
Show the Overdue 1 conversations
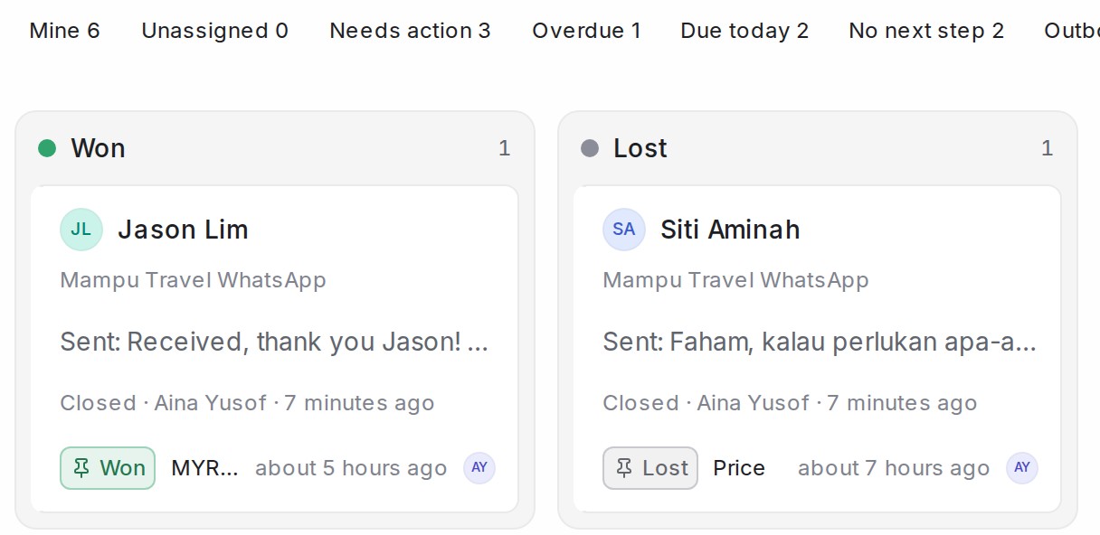coord(586,31)
